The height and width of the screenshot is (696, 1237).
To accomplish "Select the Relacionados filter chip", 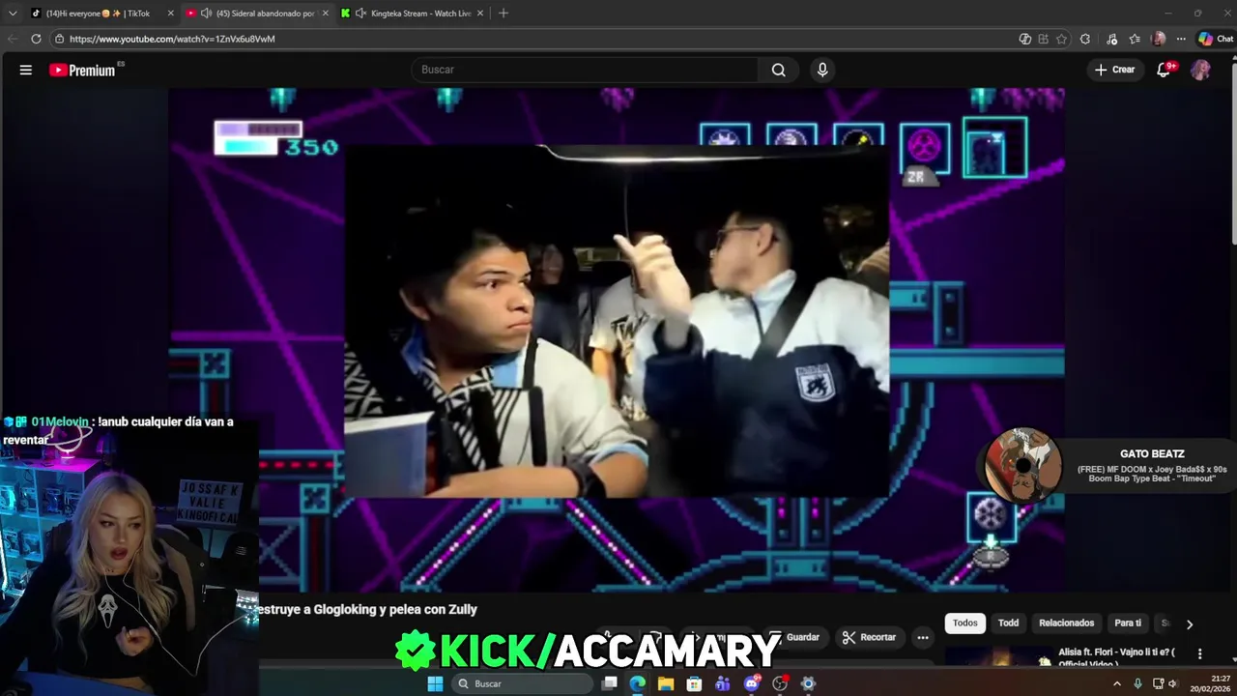I will pos(1067,623).
